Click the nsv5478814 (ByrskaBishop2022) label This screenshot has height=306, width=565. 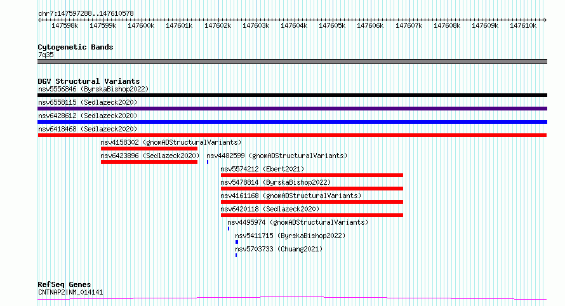click(276, 182)
